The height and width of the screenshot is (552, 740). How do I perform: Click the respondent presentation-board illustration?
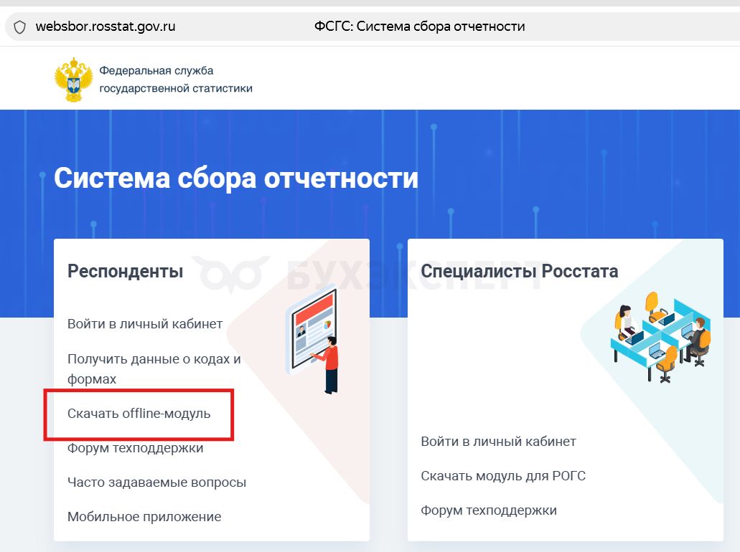313,339
